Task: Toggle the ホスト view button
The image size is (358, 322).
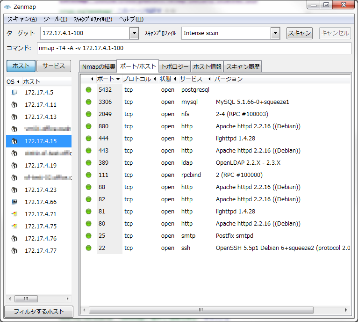Action: click(x=21, y=66)
